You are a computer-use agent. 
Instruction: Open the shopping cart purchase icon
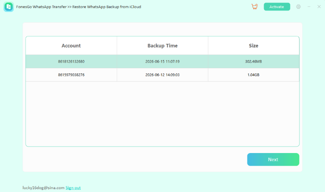(x=255, y=6)
